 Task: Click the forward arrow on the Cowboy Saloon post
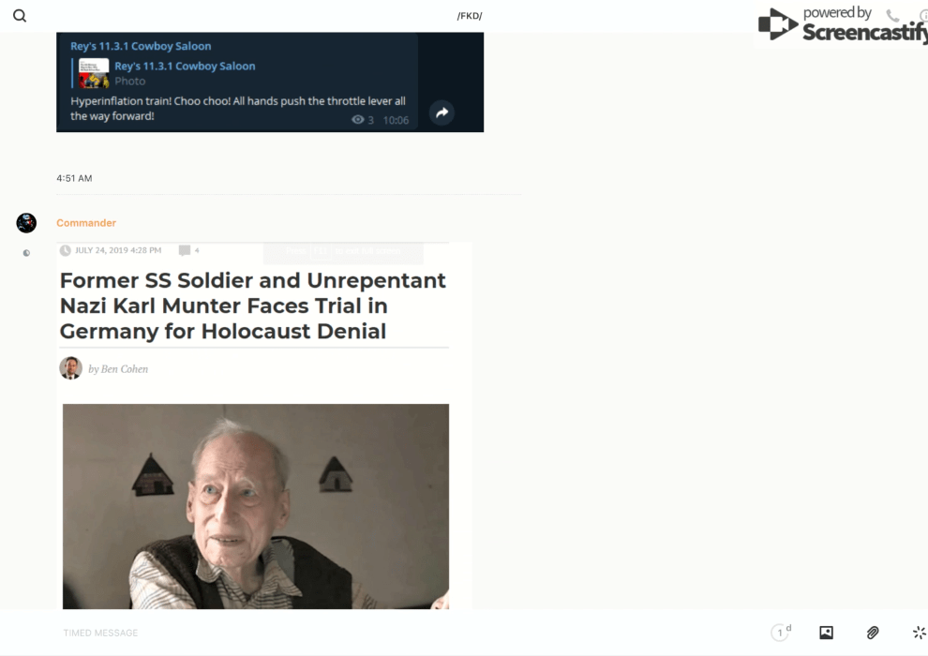click(x=442, y=112)
